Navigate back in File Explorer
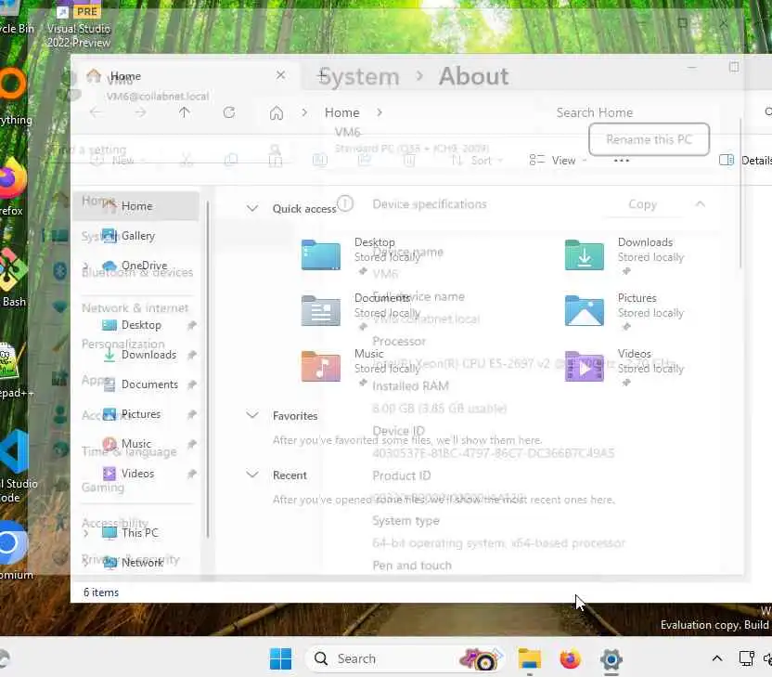Image resolution: width=772 pixels, height=677 pixels. point(96,112)
